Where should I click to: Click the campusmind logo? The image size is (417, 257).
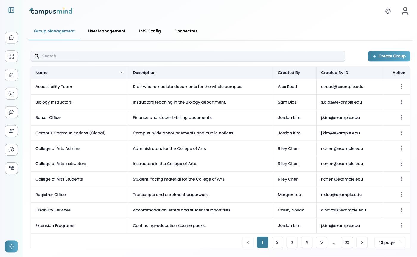[x=51, y=11]
